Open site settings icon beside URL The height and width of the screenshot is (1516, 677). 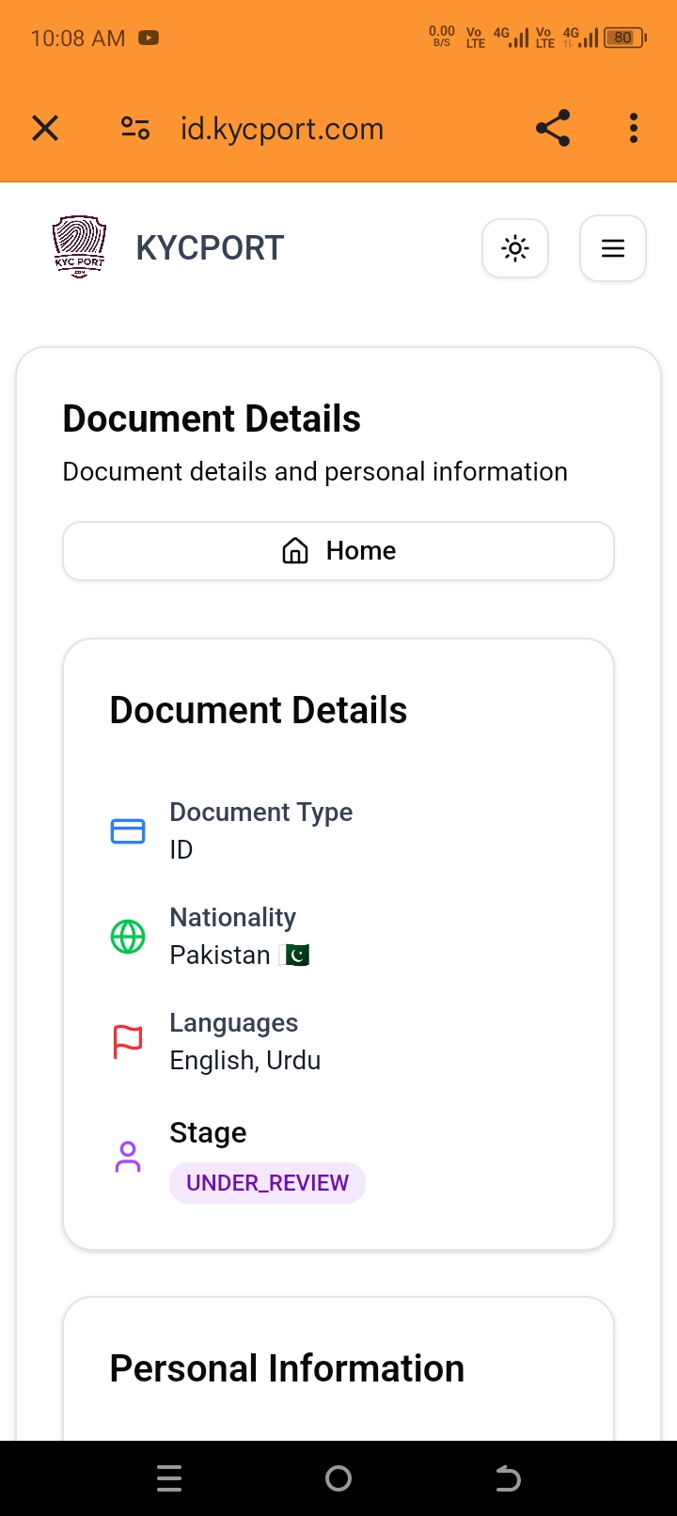click(135, 128)
